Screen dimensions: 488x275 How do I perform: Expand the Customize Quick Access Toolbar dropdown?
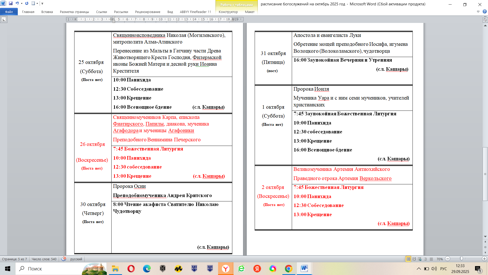click(42, 4)
